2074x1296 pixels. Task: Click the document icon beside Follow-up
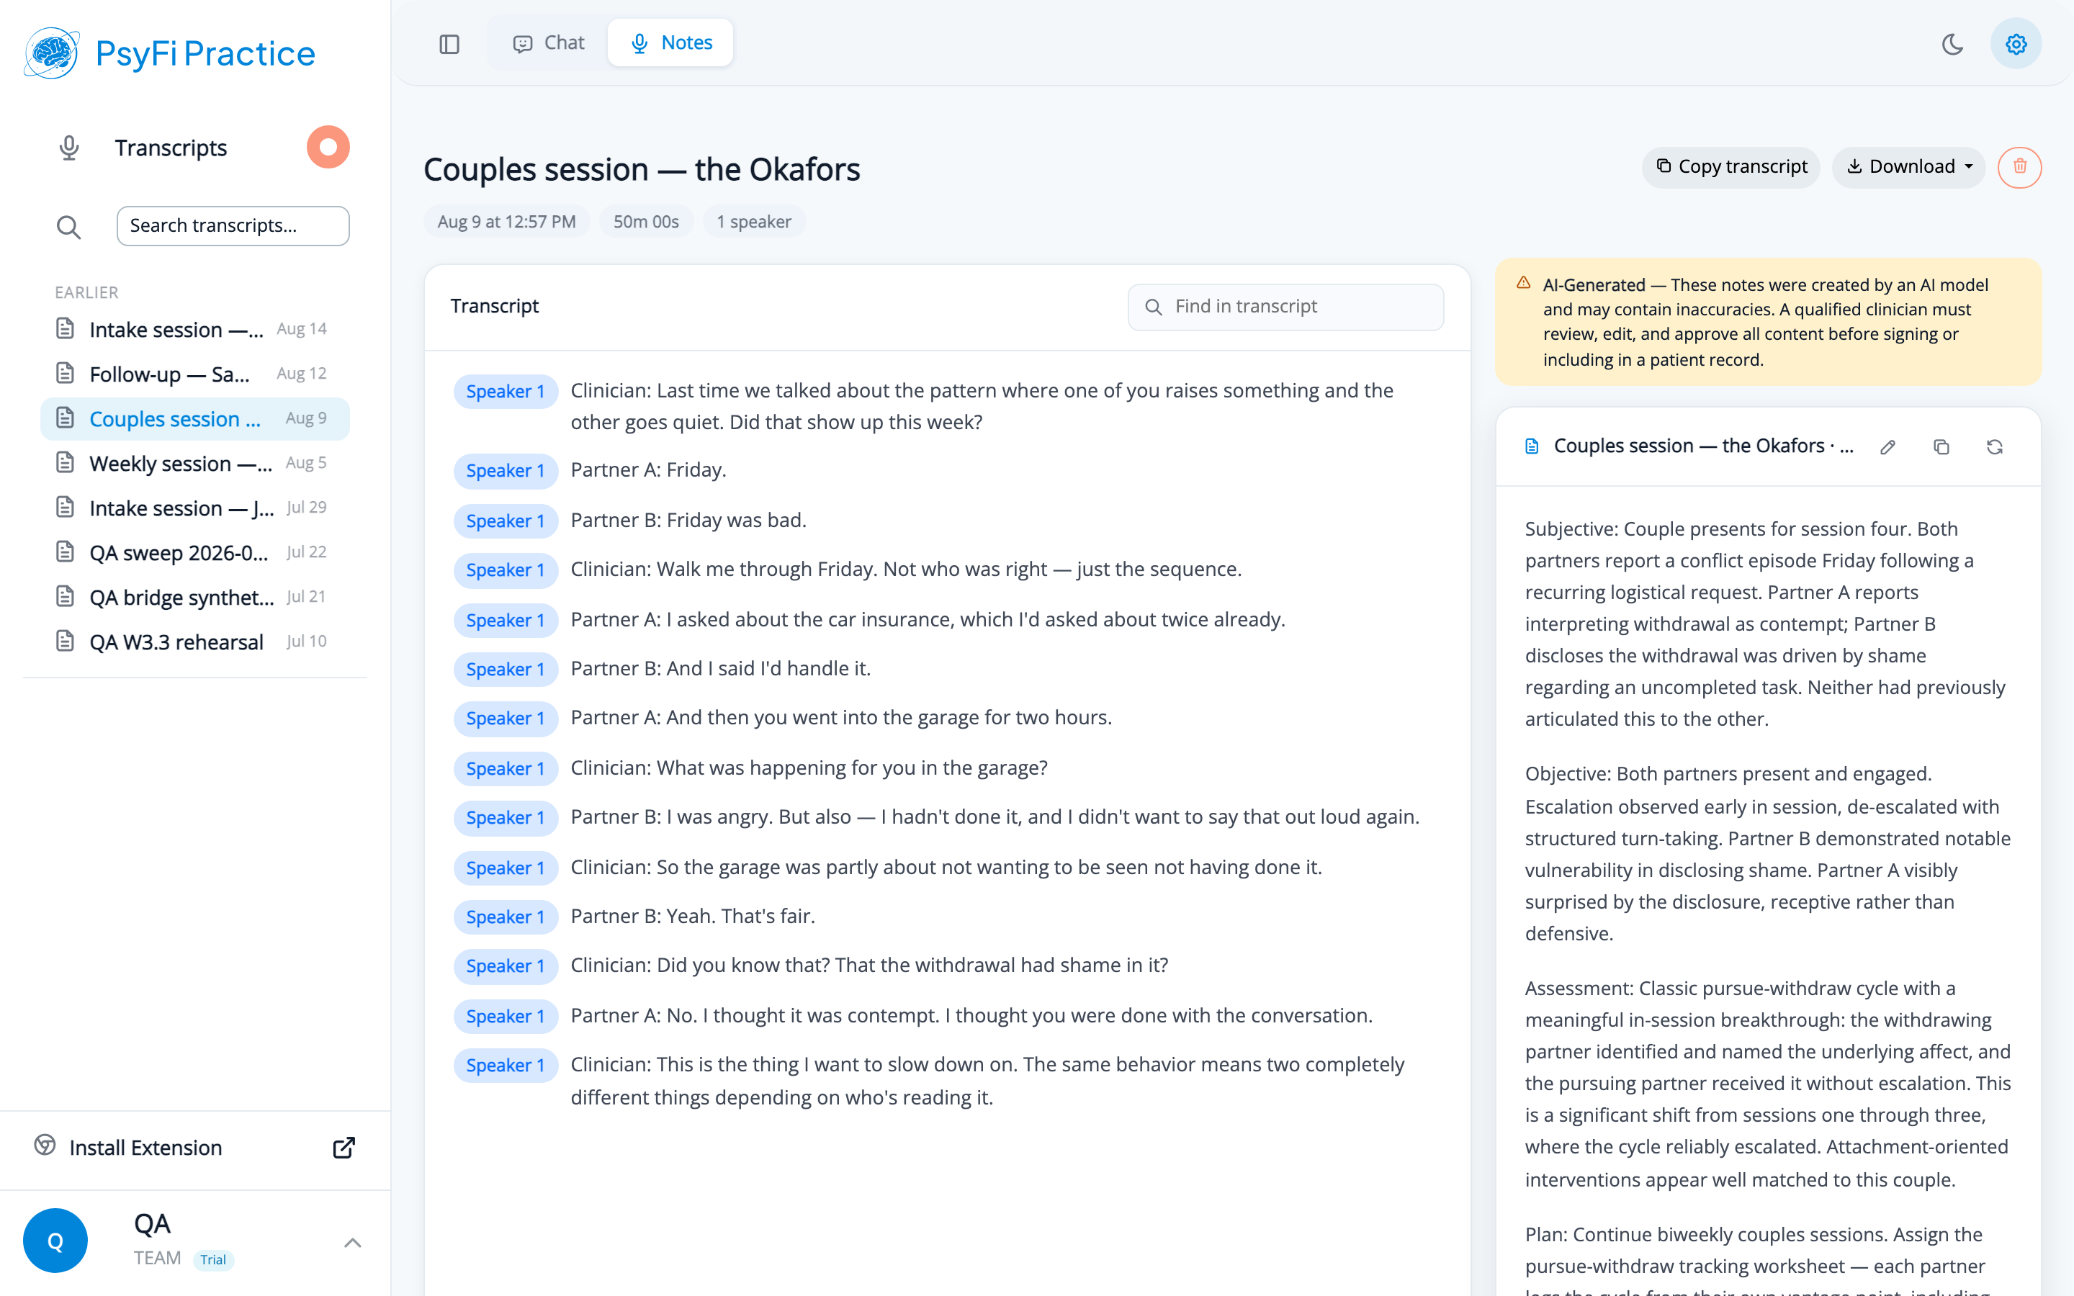point(65,374)
